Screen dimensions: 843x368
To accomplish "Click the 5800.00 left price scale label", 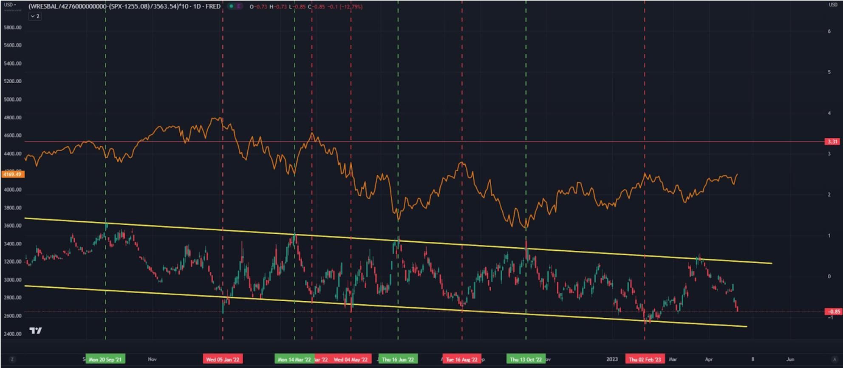I will pos(12,28).
